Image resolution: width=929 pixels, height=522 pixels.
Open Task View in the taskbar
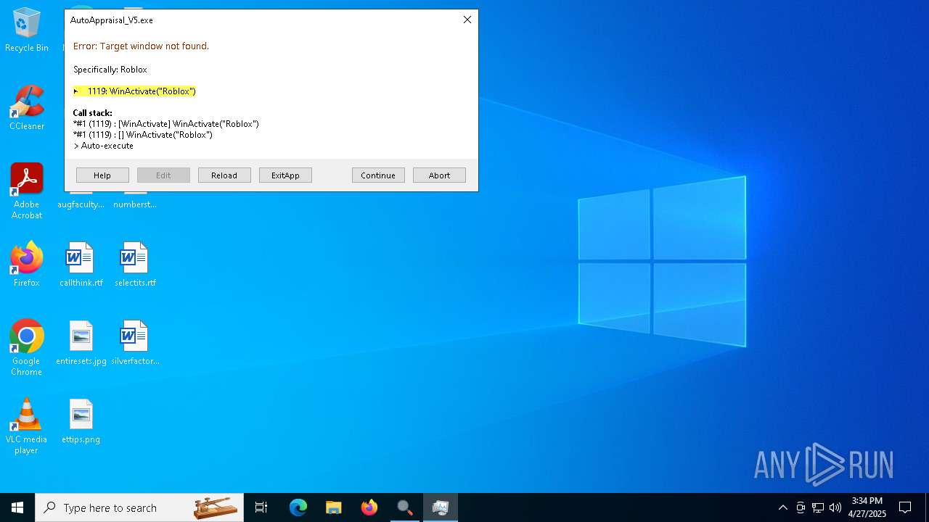click(x=261, y=507)
